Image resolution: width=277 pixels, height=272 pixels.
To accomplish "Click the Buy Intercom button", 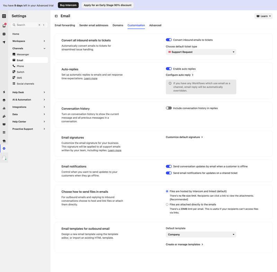I will click(68, 5).
